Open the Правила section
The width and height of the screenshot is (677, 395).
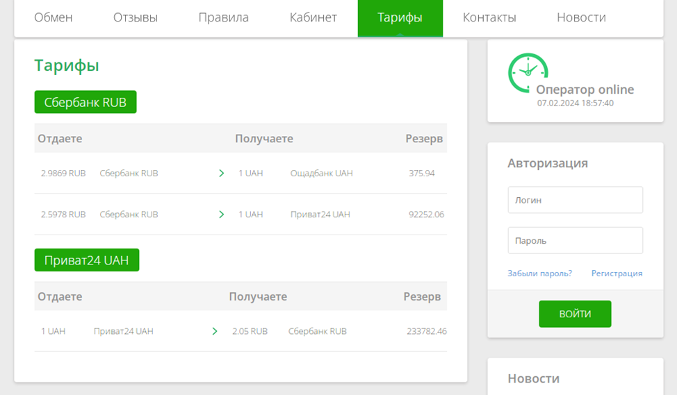coord(224,17)
